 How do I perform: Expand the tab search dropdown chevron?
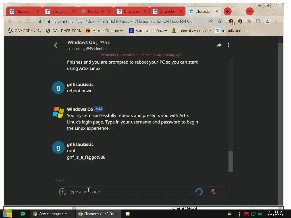250,11
